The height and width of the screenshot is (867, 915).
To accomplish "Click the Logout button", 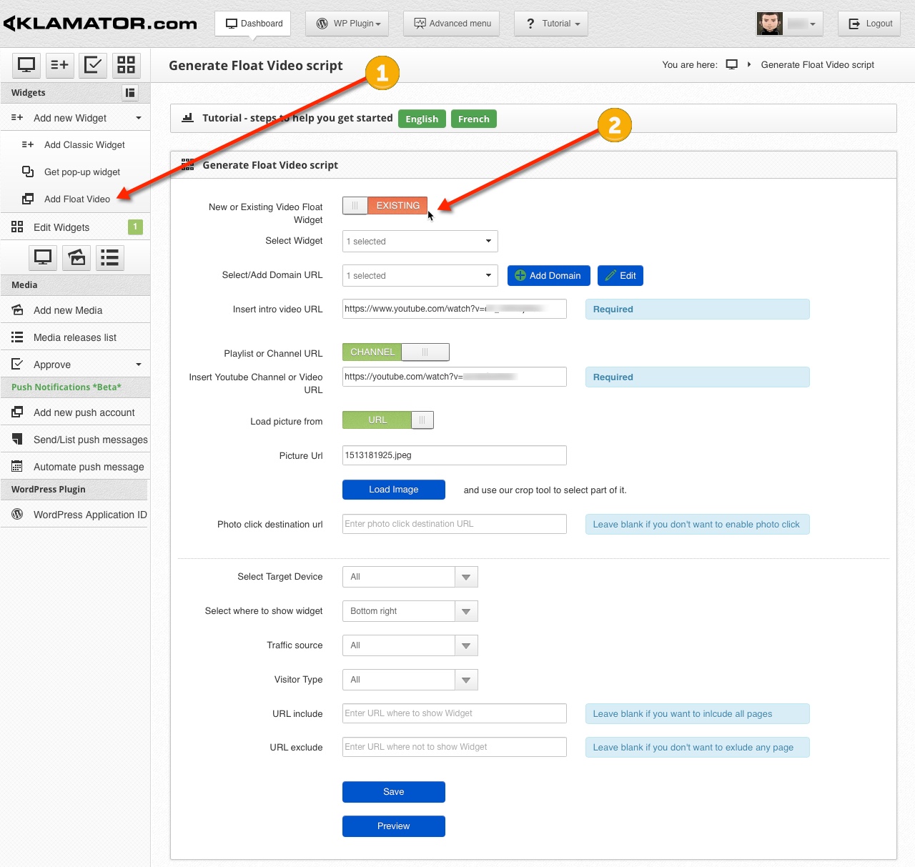I will (869, 24).
